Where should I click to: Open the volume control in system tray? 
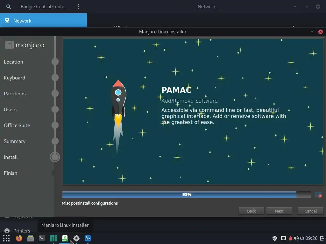(x=296, y=238)
